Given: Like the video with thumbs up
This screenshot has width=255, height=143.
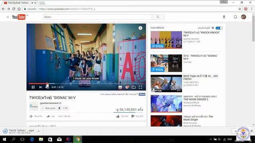Looking at the screenshot, I should 118,116.
